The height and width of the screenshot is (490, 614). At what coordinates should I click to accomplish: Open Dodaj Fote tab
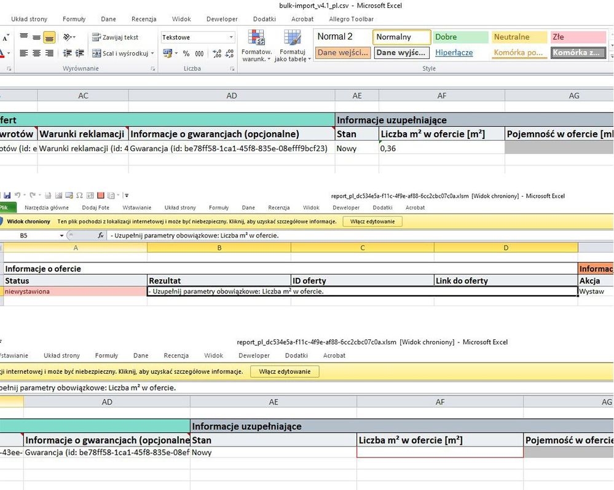pos(95,208)
